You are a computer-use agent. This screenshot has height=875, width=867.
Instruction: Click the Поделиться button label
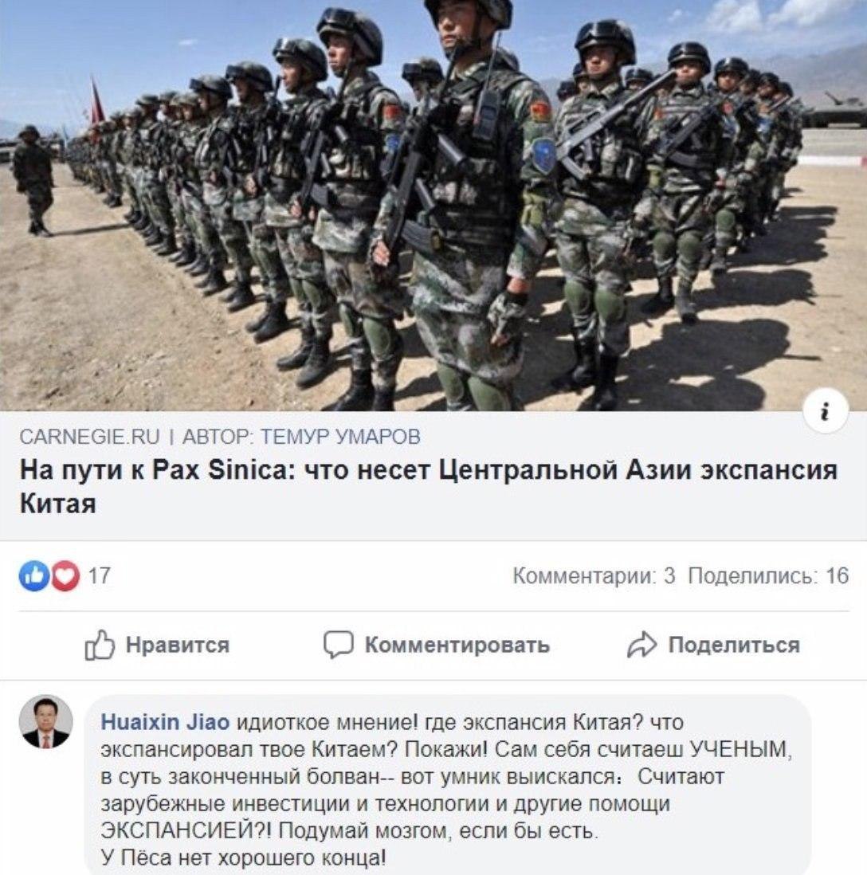click(734, 645)
